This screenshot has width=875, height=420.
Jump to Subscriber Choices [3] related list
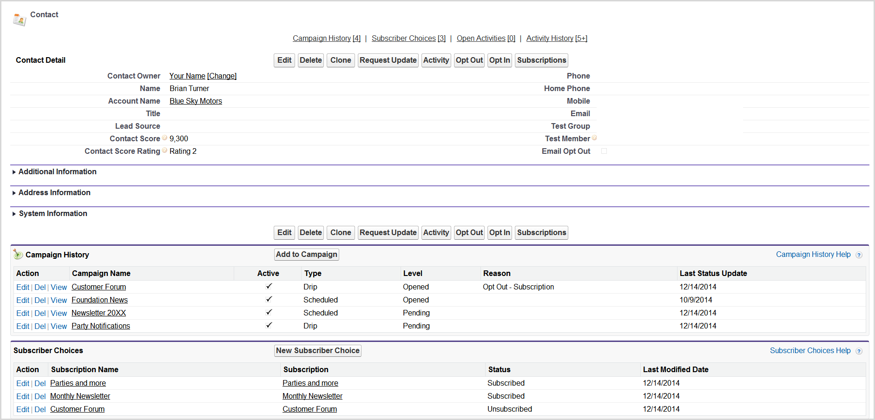point(408,38)
